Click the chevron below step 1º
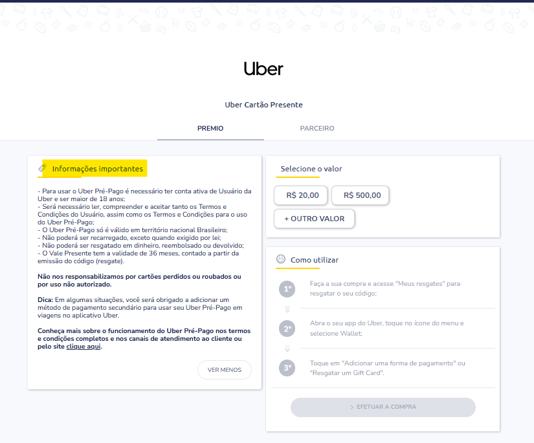Viewport: 534px width, 443px height. coord(287,309)
